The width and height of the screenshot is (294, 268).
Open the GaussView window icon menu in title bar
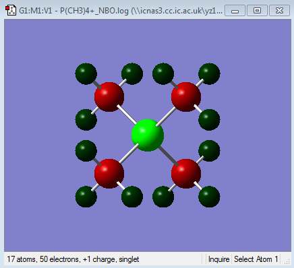coord(11,11)
